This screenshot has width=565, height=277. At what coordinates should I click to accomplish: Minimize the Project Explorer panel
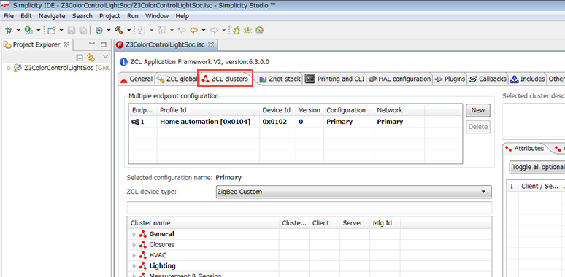(x=92, y=44)
